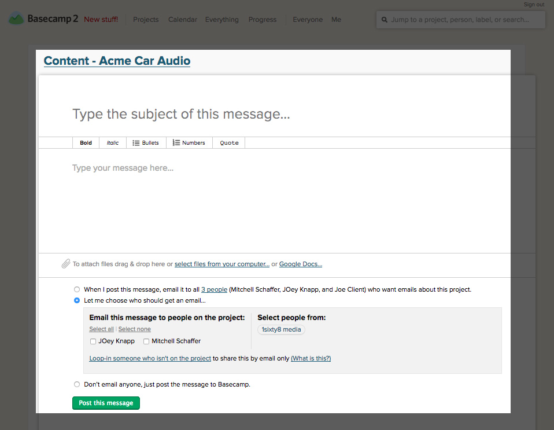Select 'Let me choose who should get an email'
The image size is (554, 430).
(77, 300)
